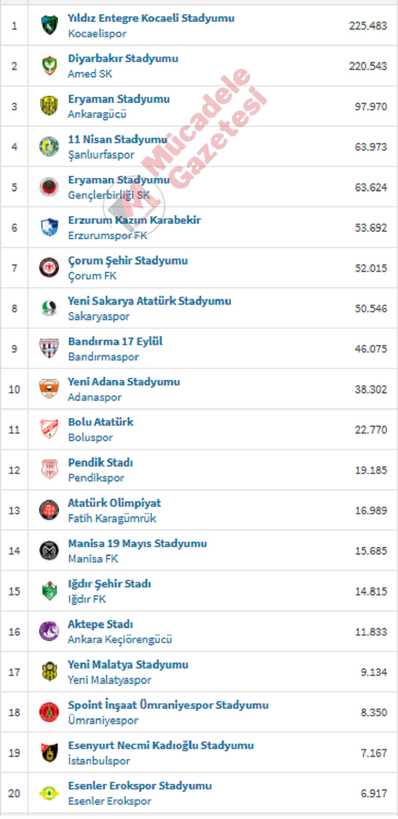
Task: Open Diyarbakır Stadyumu stadium link
Action: (123, 59)
